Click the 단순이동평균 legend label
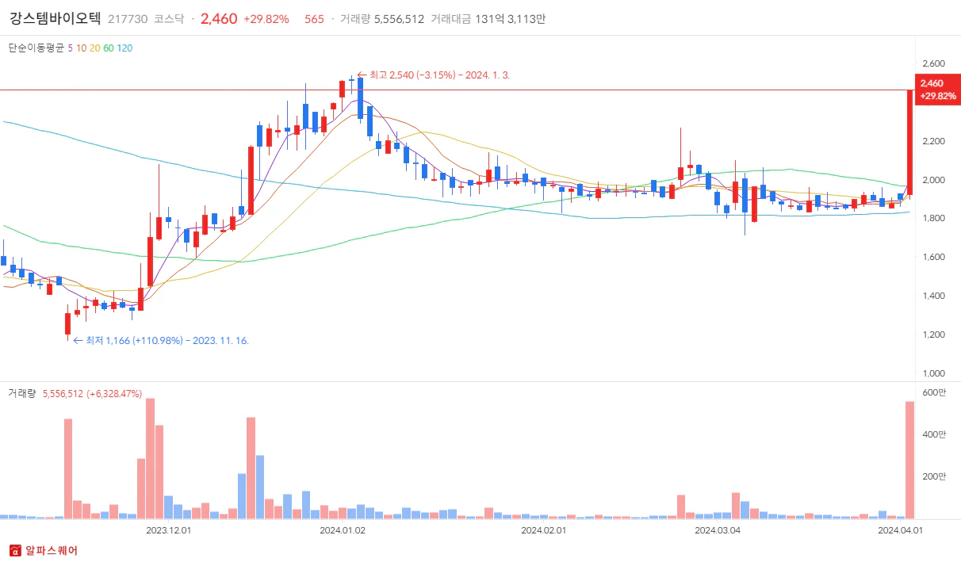This screenshot has height=562, width=961. [x=36, y=48]
